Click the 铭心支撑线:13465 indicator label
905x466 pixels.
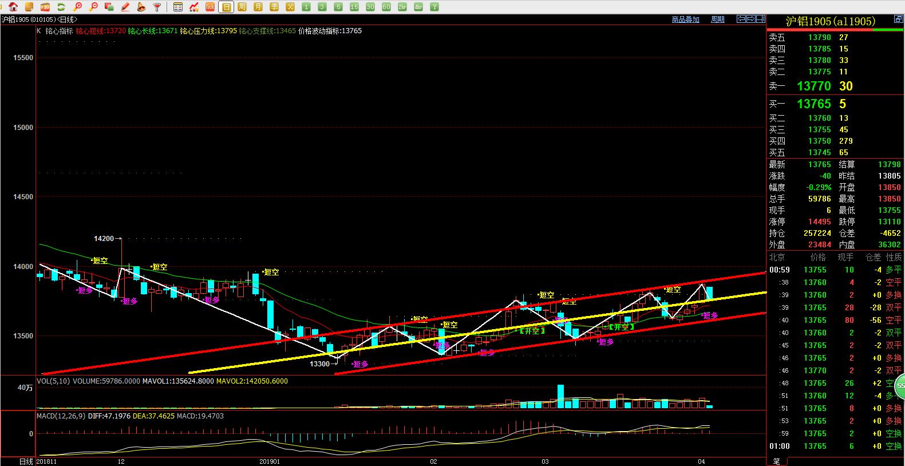(x=267, y=31)
